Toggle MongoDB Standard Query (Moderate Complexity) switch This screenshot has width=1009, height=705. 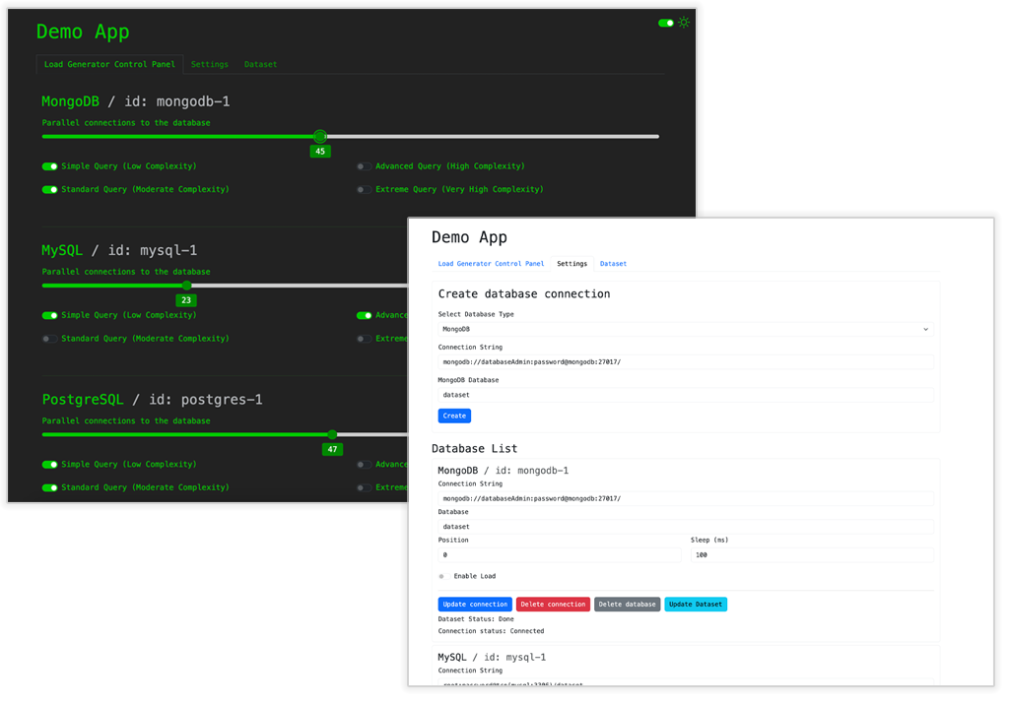49,190
